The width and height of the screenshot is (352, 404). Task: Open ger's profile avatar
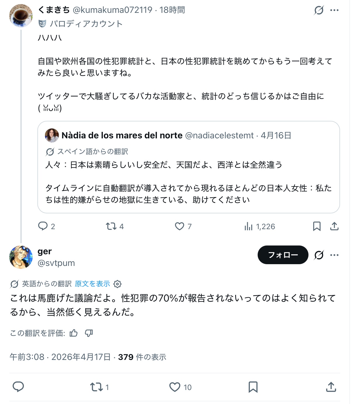(x=21, y=257)
